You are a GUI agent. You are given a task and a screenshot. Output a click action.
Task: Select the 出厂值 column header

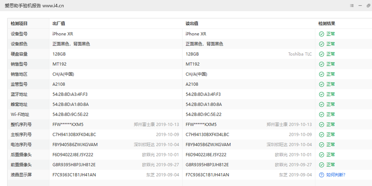pos(59,24)
